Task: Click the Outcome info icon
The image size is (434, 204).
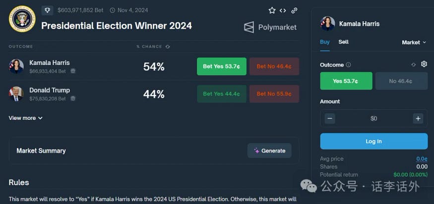Action: point(348,65)
